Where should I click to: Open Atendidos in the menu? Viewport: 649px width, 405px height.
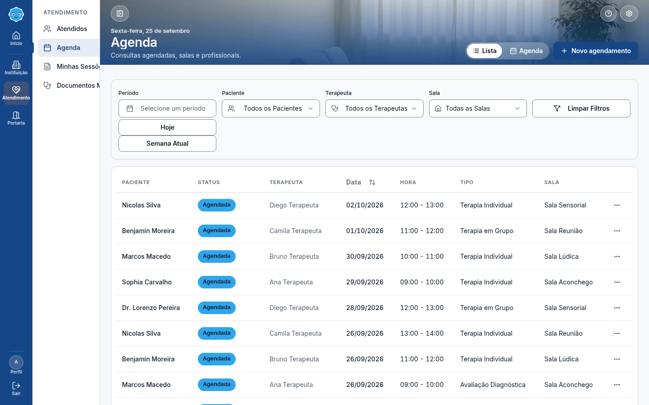(69, 29)
